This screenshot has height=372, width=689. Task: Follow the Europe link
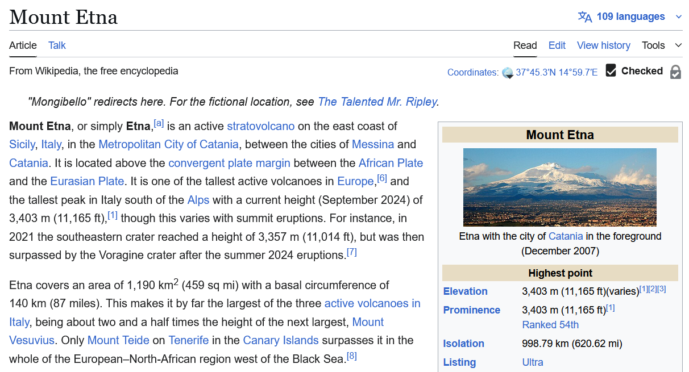click(356, 181)
